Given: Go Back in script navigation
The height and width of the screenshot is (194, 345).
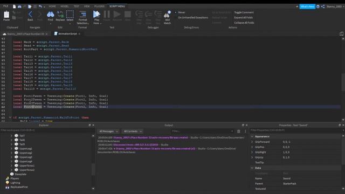Looking at the screenshot, I should coord(30,15).
